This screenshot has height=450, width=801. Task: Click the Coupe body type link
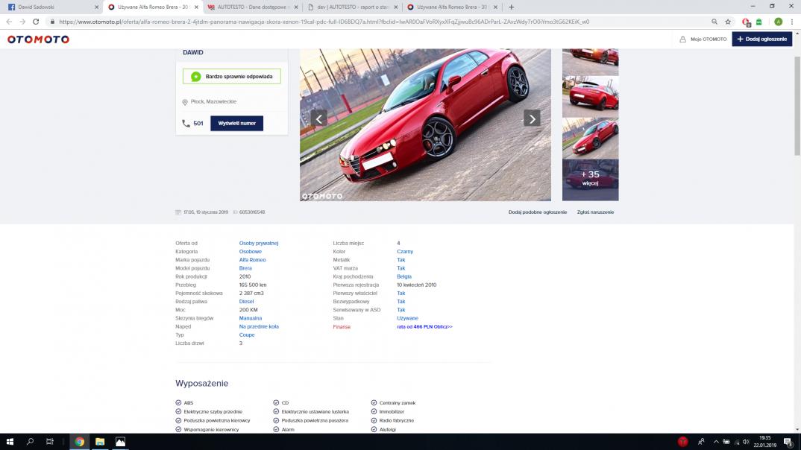(x=247, y=335)
